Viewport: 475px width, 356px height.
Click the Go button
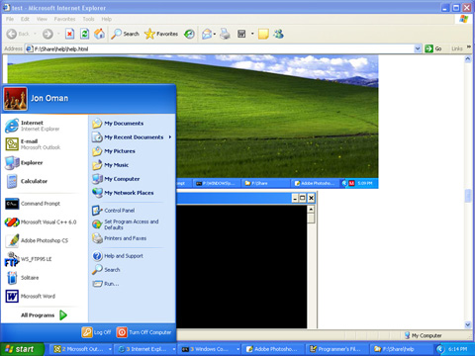(x=433, y=48)
